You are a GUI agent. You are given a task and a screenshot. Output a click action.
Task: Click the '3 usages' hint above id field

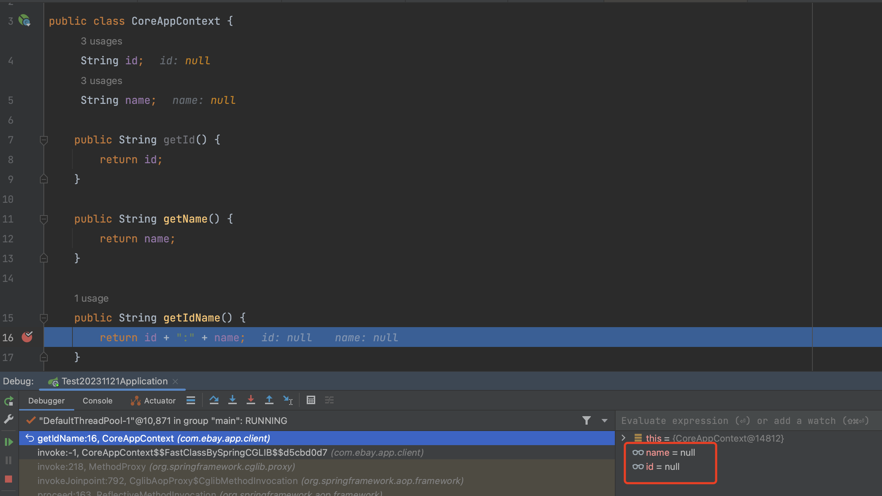[x=101, y=41]
